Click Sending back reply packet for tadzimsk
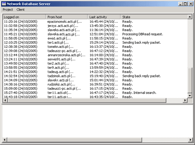 pyautogui.click(x=142, y=76)
